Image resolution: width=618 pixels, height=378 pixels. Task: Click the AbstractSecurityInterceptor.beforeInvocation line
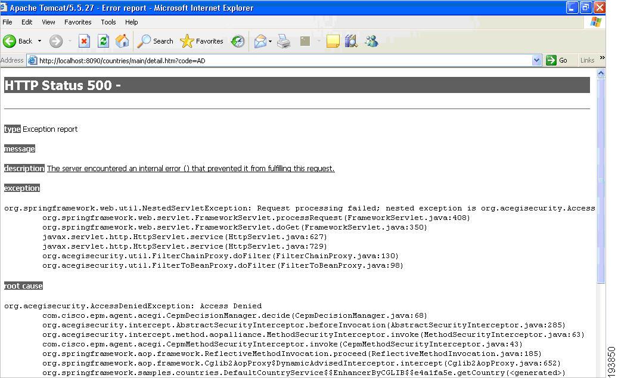(304, 325)
